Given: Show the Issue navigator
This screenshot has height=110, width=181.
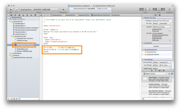Looking at the screenshot, I should coord(23,15).
